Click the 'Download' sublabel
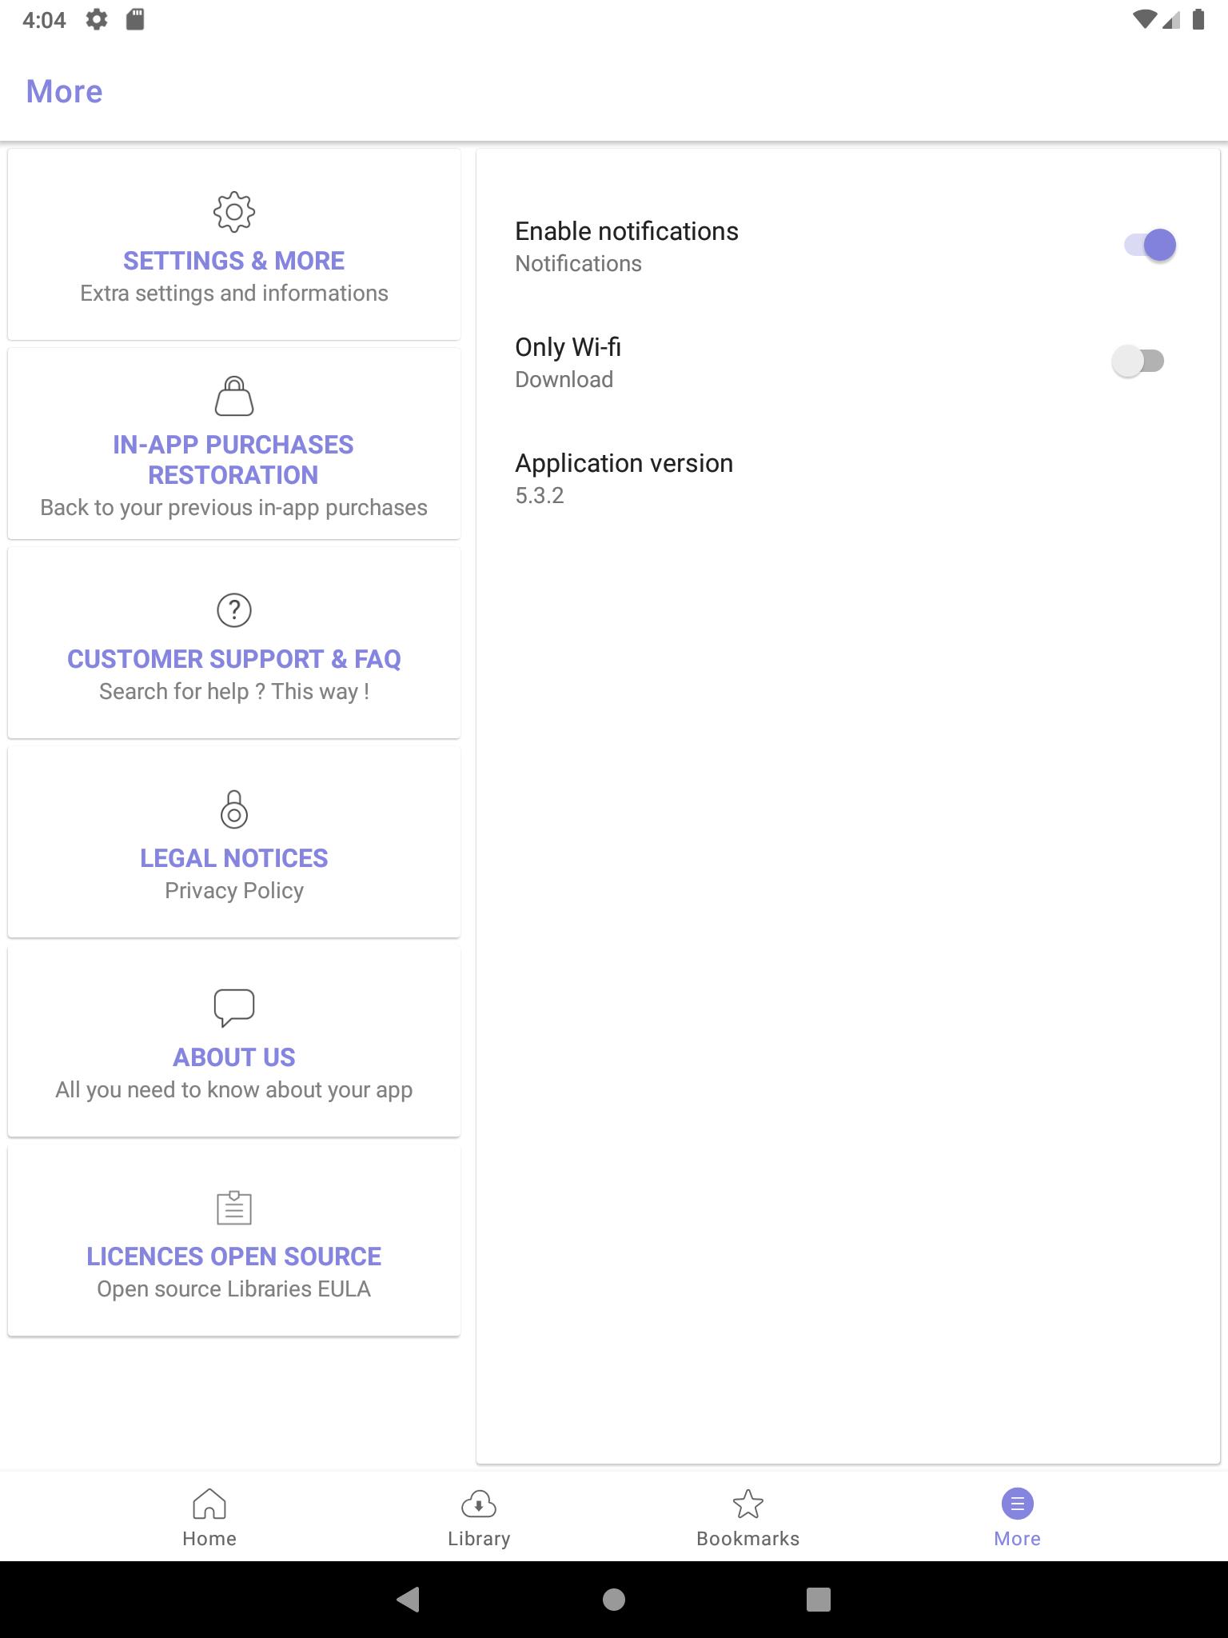Viewport: 1228px width, 1638px height. click(564, 380)
